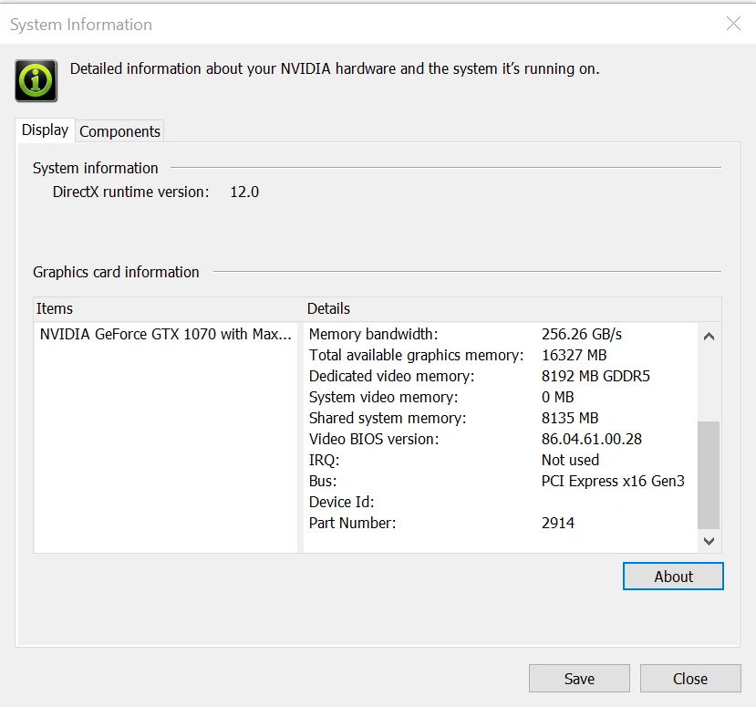Click the details list scroll-up arrow
756x707 pixels.
709,336
